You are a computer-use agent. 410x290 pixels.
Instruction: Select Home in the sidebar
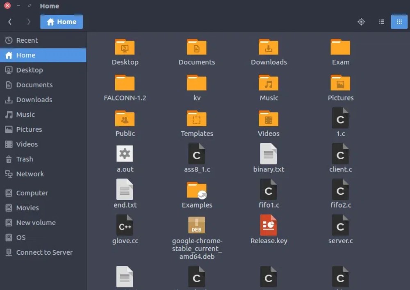[26, 55]
